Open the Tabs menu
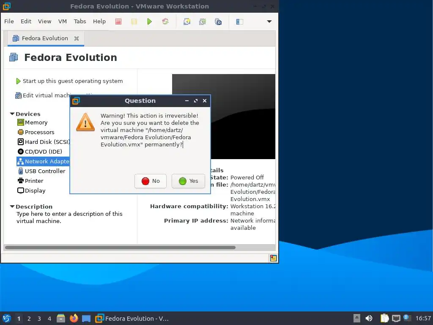Image resolution: width=433 pixels, height=325 pixels. click(80, 21)
